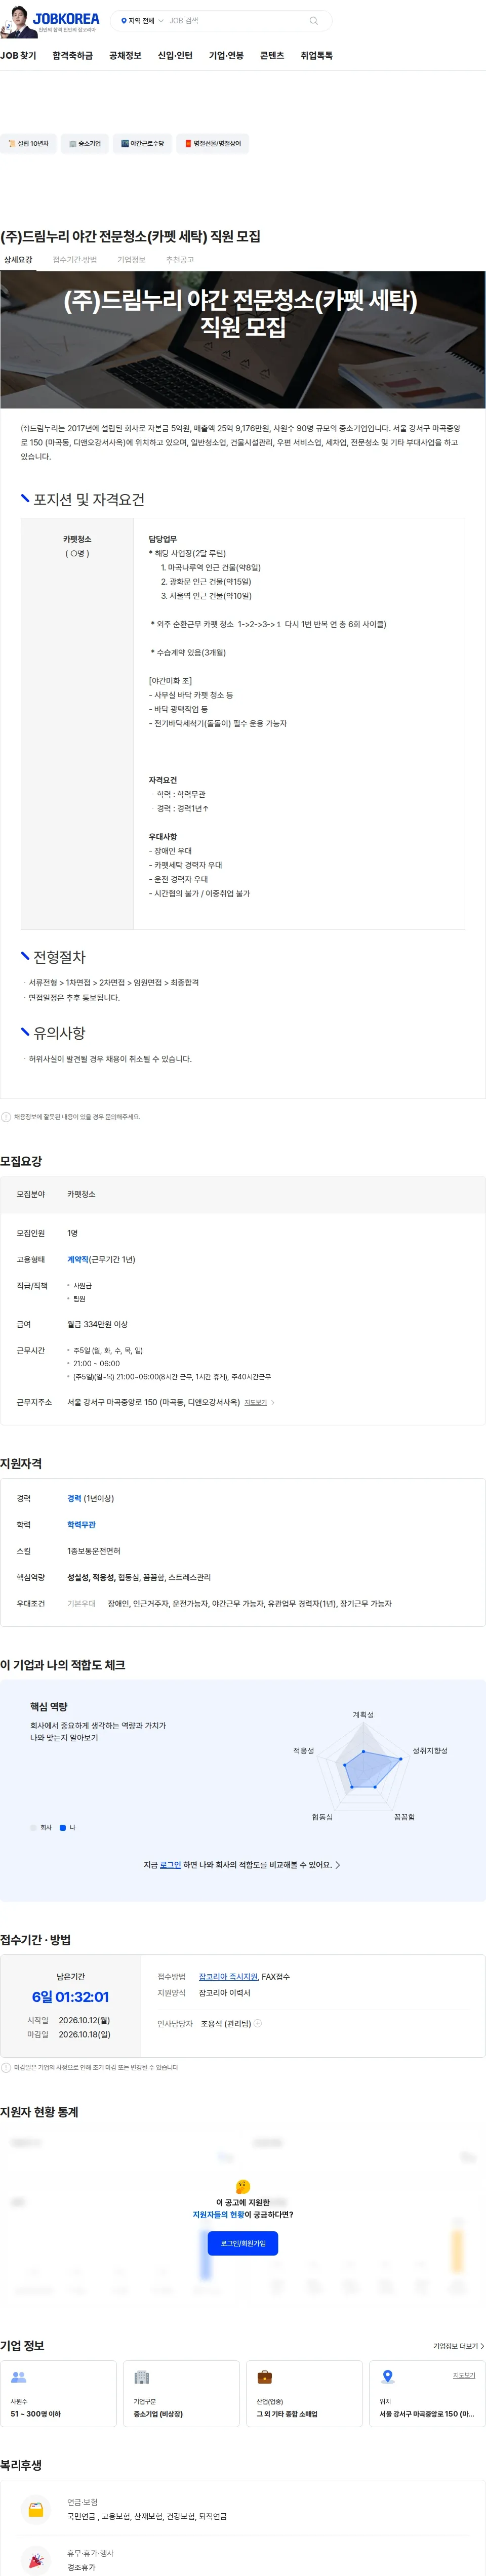The width and height of the screenshot is (486, 2576).
Task: Click the 위치 map pin icon
Action: [387, 2377]
